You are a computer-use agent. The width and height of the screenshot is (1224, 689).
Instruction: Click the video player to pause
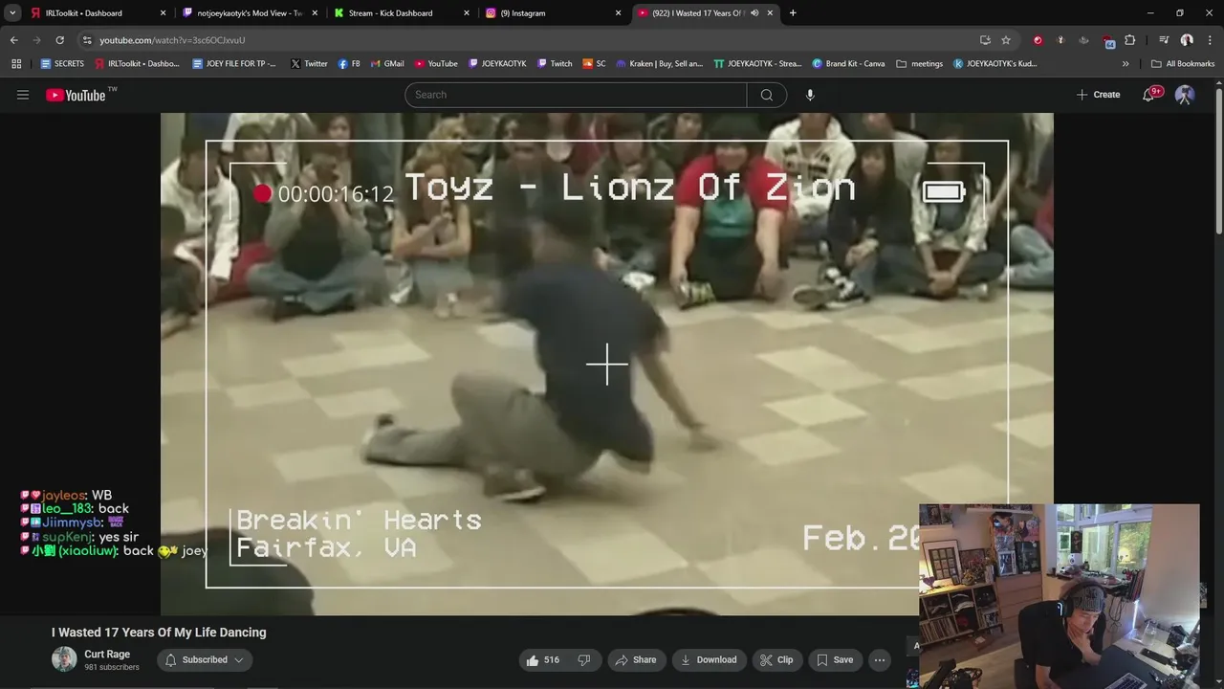click(606, 364)
